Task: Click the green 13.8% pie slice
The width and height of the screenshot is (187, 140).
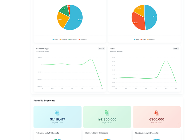Action: (x=65, y=11)
